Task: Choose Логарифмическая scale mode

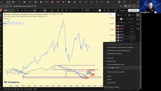Action: pyautogui.click(x=122, y=67)
